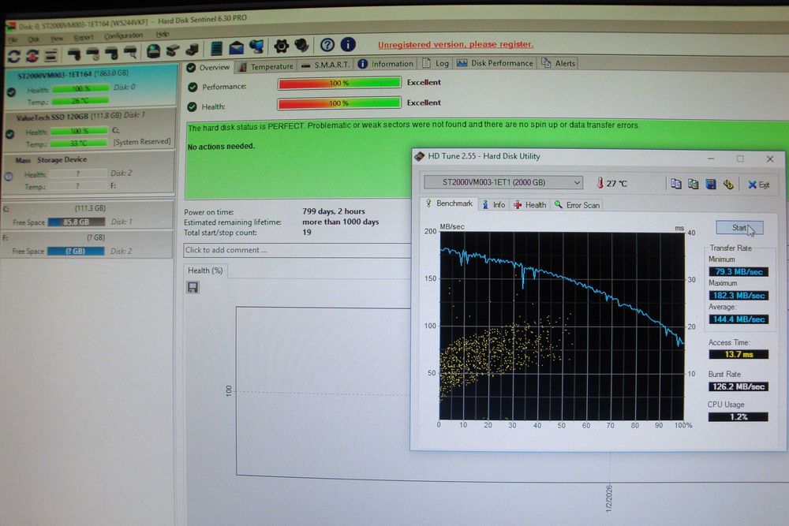789x526 pixels.
Task: Click the '799 days, 2 hours' power on value
Action: pos(334,211)
